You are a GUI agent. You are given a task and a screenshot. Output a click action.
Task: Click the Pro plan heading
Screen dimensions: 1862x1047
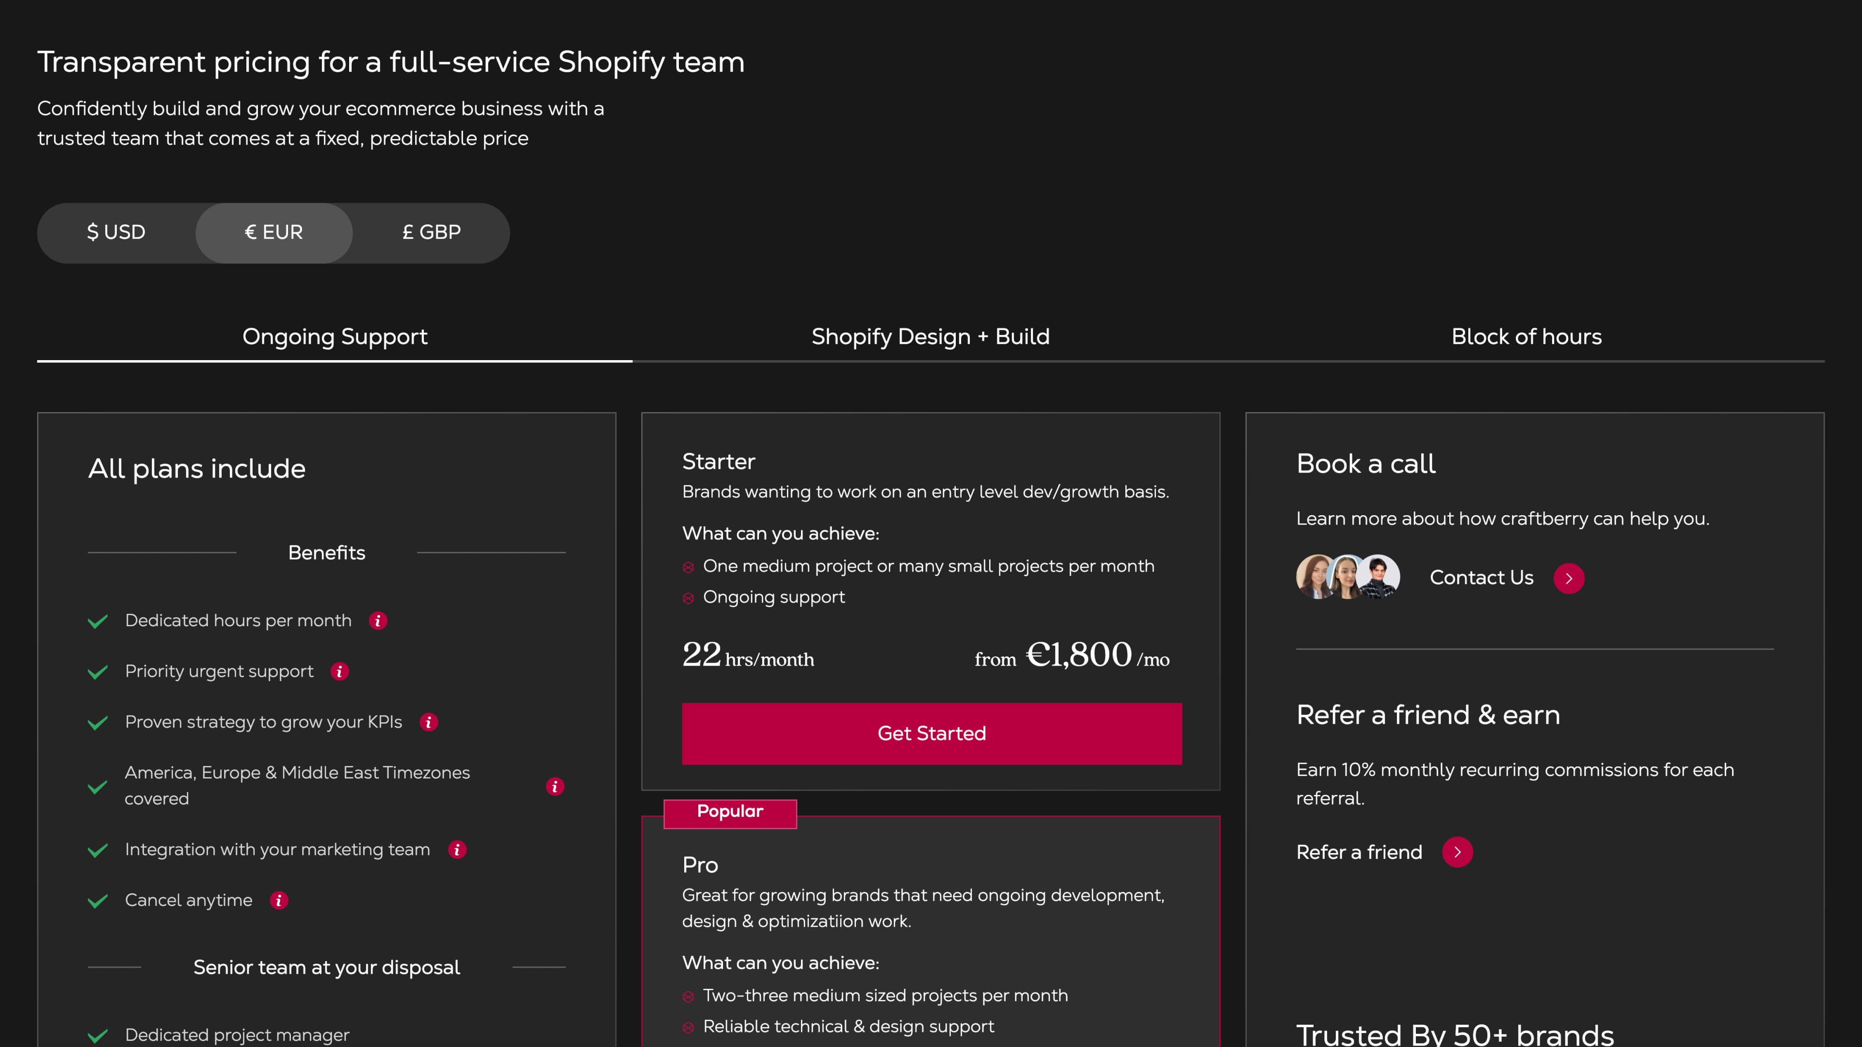click(700, 865)
